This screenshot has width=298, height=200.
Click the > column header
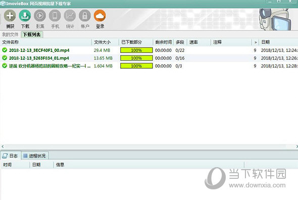(x=256, y=42)
